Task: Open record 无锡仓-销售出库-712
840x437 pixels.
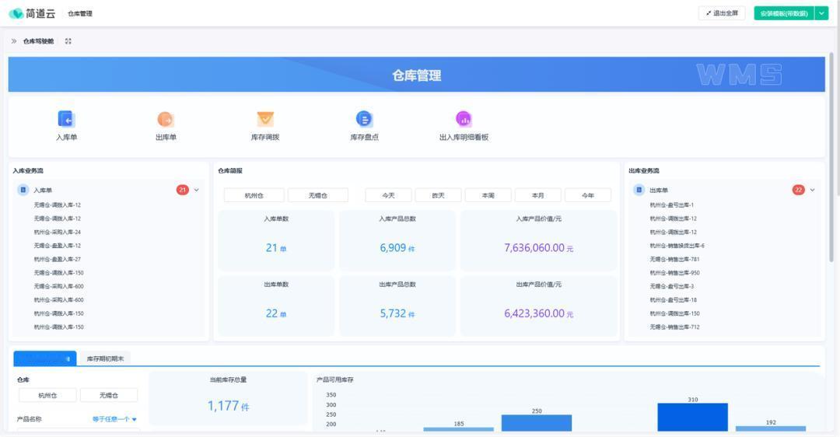Action: coord(674,327)
